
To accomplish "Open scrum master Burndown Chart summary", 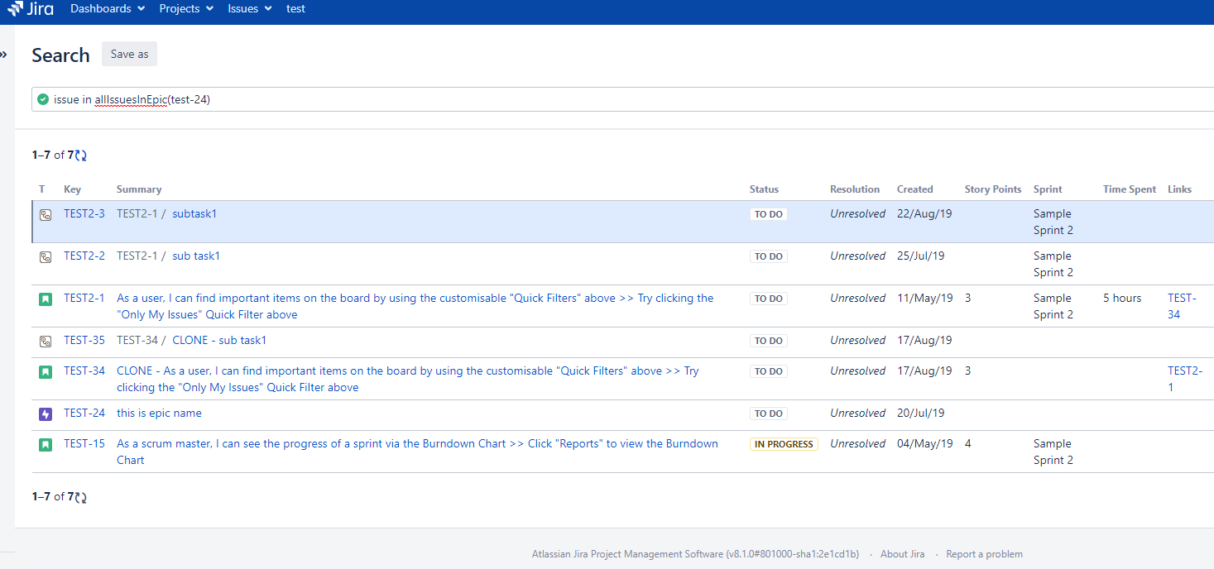I will pyautogui.click(x=417, y=452).
